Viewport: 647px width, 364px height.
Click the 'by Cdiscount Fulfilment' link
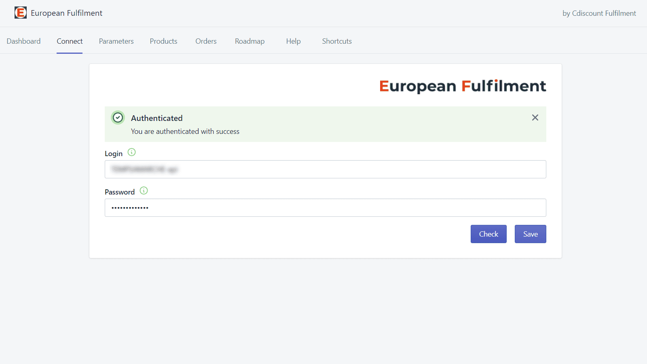(599, 13)
